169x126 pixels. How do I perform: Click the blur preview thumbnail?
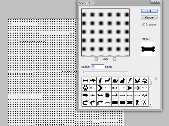click(105, 32)
